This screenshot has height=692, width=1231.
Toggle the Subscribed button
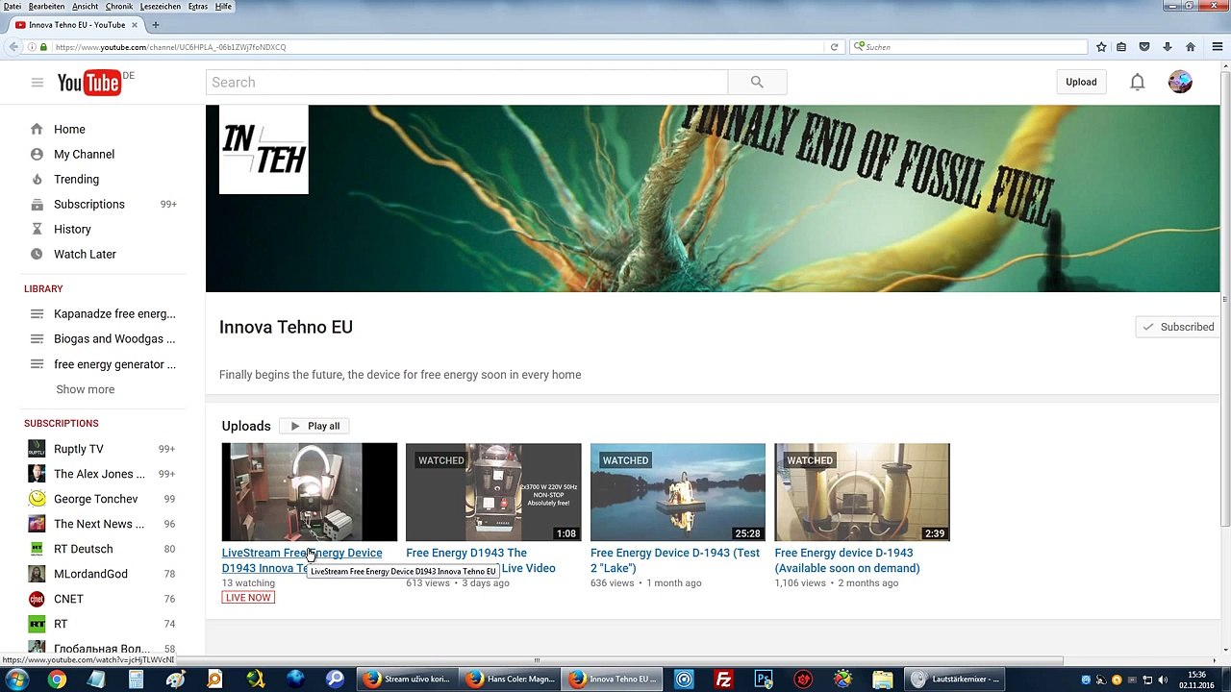pyautogui.click(x=1177, y=327)
